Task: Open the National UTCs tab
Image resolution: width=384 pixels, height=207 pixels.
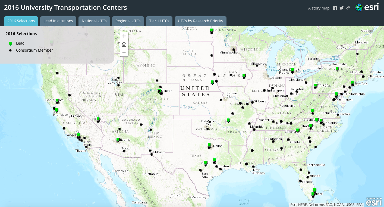Action: 94,21
